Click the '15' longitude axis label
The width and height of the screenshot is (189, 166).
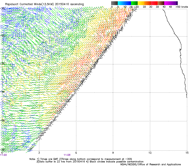(187, 153)
